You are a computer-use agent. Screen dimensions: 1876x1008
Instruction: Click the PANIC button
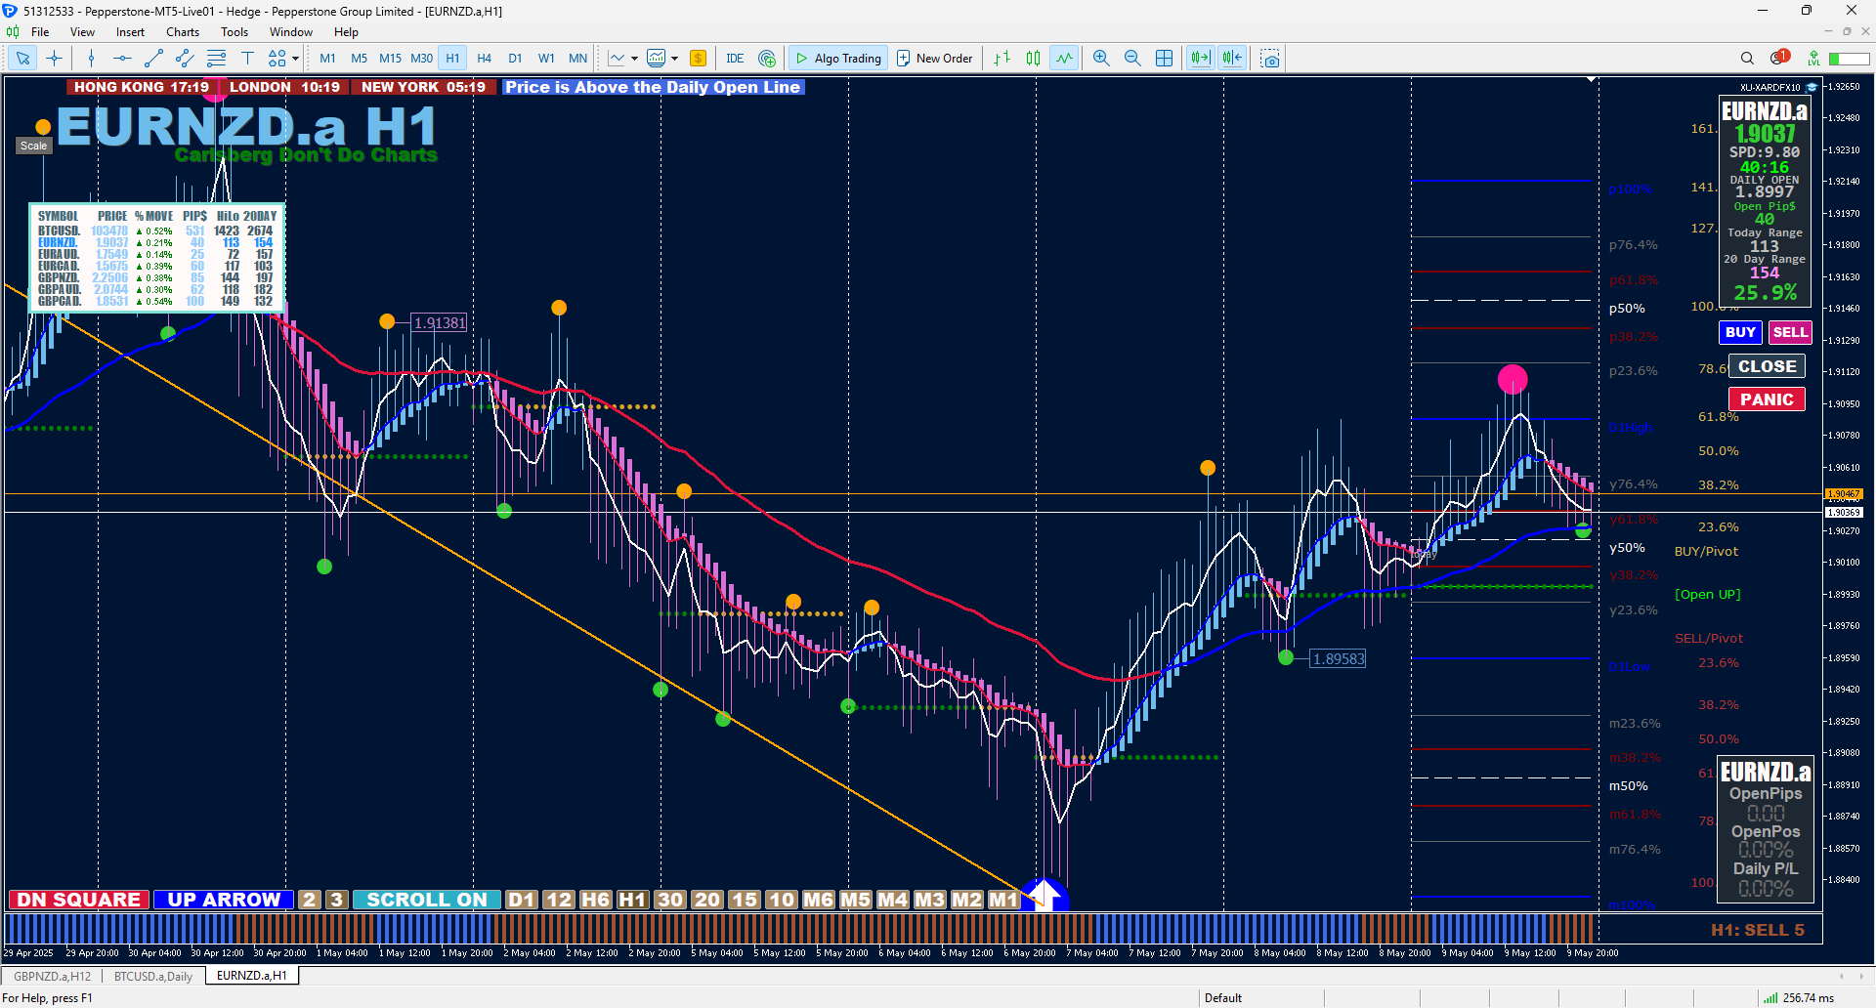pyautogui.click(x=1767, y=399)
